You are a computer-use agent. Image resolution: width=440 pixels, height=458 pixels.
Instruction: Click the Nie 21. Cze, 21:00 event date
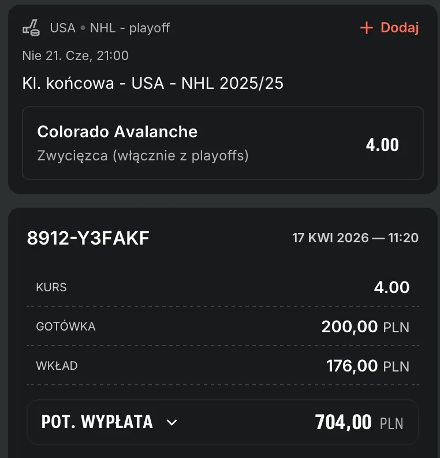pyautogui.click(x=75, y=56)
